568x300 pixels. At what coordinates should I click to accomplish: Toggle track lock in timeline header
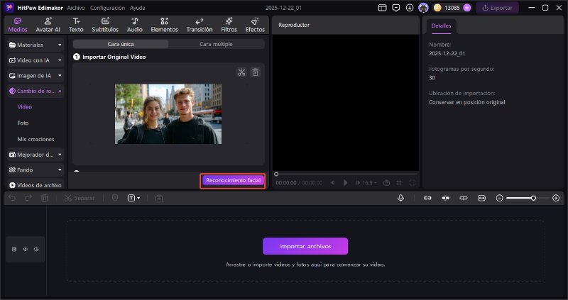14,250
